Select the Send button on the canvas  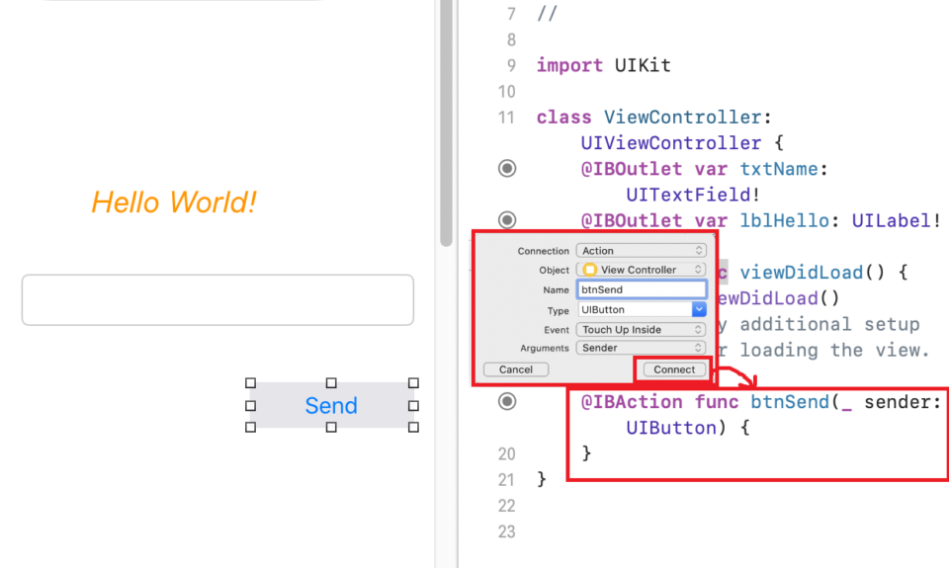click(x=332, y=405)
